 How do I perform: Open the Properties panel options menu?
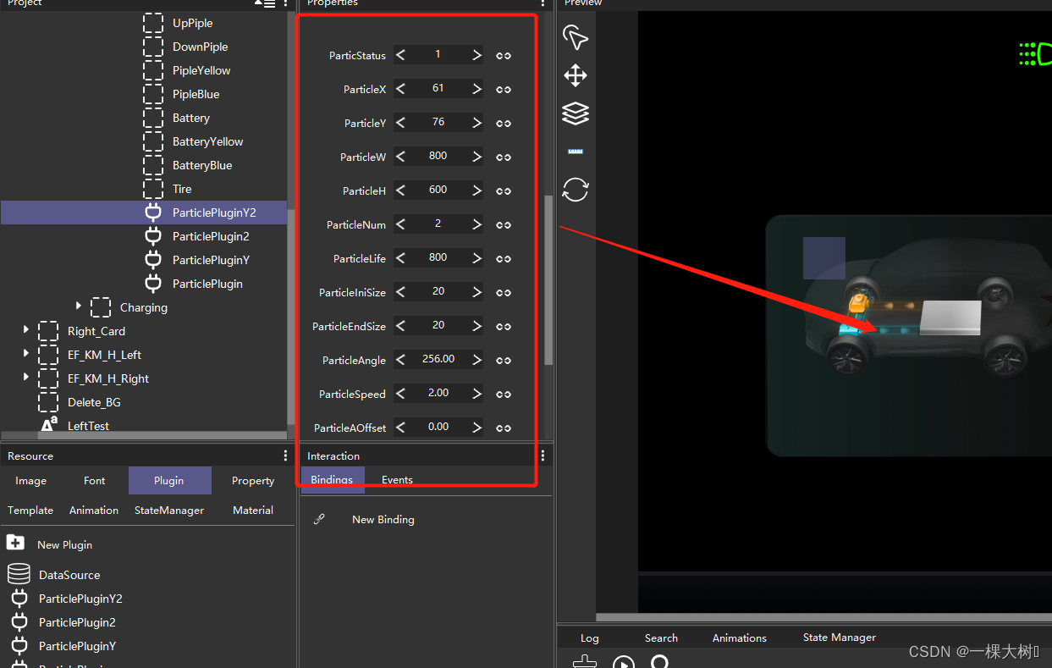pos(542,4)
